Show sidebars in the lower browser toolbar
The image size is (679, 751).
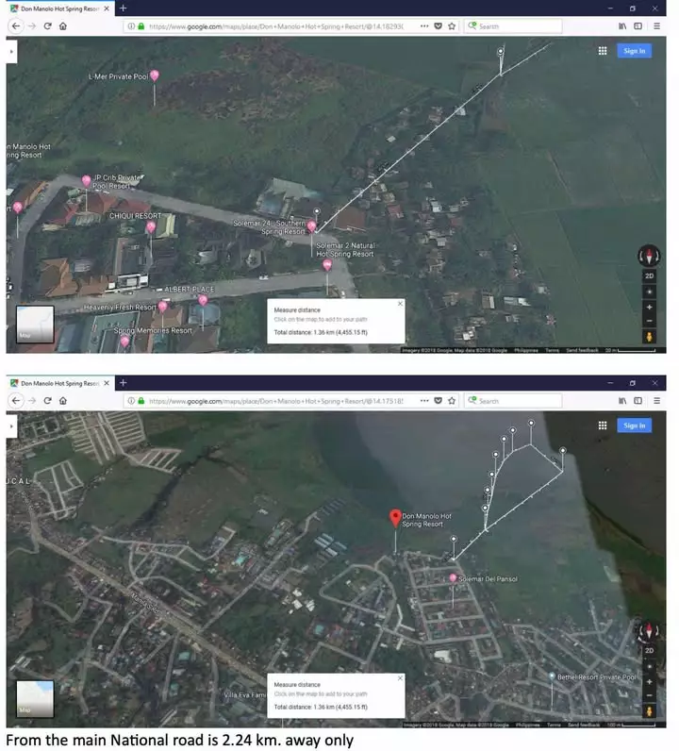(638, 401)
